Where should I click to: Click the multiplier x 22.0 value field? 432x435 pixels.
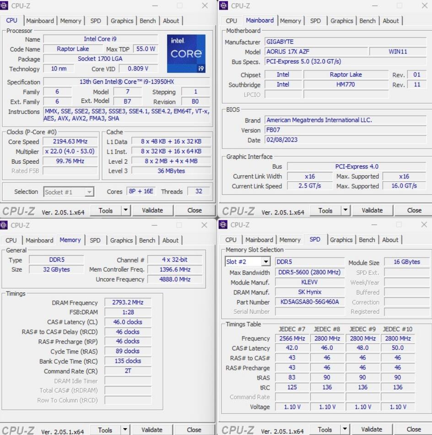[x=70, y=151]
